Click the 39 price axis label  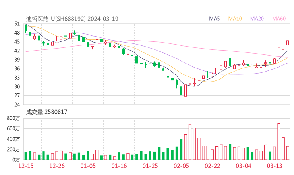[17, 60]
